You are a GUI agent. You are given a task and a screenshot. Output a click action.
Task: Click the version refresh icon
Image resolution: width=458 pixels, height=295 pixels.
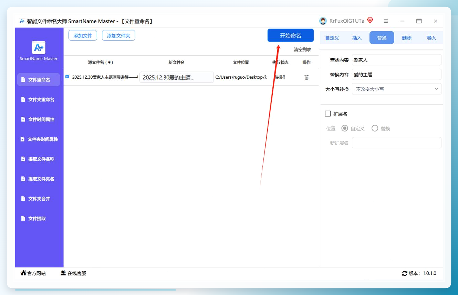coord(405,273)
